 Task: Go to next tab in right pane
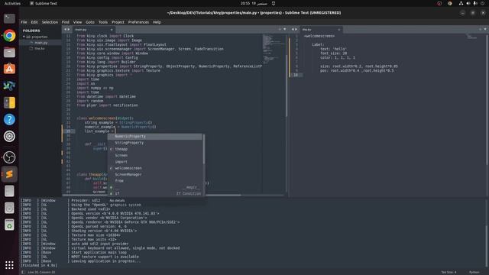coord(296,29)
